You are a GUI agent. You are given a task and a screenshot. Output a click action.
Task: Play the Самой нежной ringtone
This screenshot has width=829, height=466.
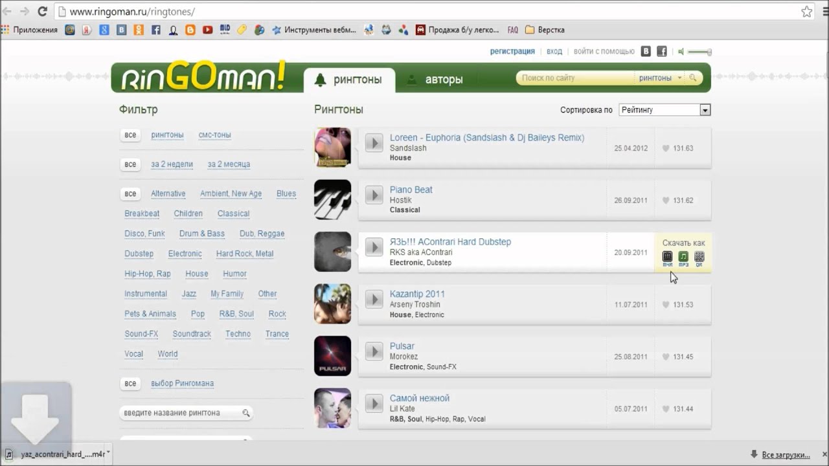tap(374, 403)
